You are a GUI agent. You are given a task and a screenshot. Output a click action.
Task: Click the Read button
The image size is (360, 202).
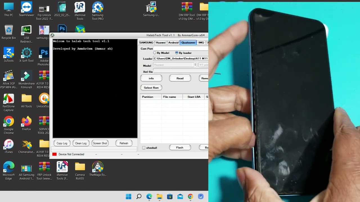tap(180, 78)
